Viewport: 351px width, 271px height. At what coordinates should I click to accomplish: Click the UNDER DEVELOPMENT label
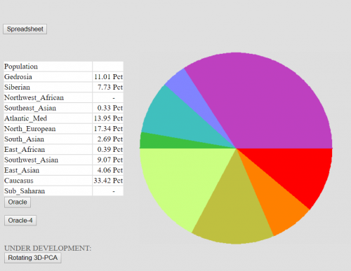click(x=48, y=248)
